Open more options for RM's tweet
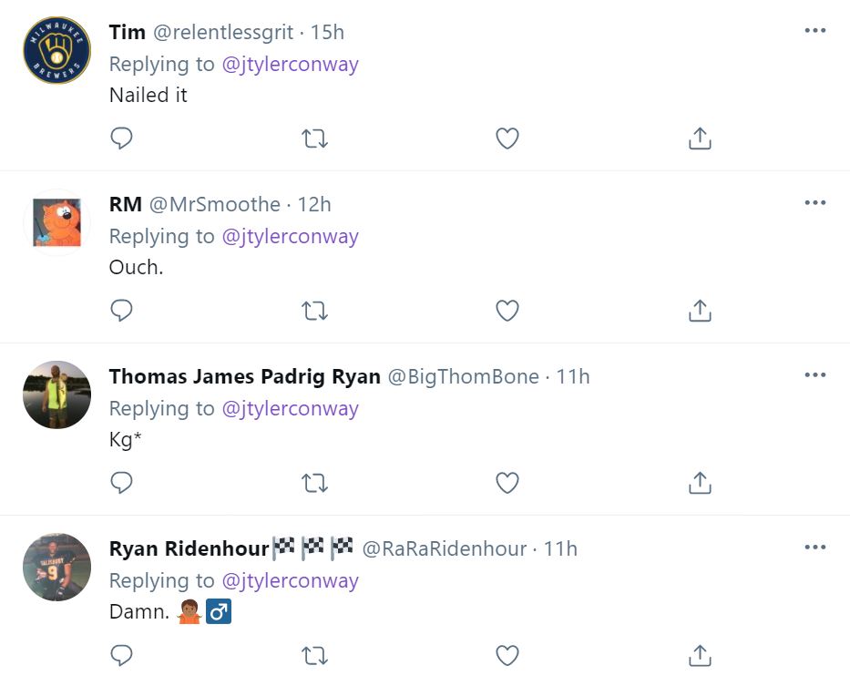 pos(814,202)
